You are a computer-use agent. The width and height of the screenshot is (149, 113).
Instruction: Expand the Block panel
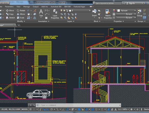click(97, 21)
